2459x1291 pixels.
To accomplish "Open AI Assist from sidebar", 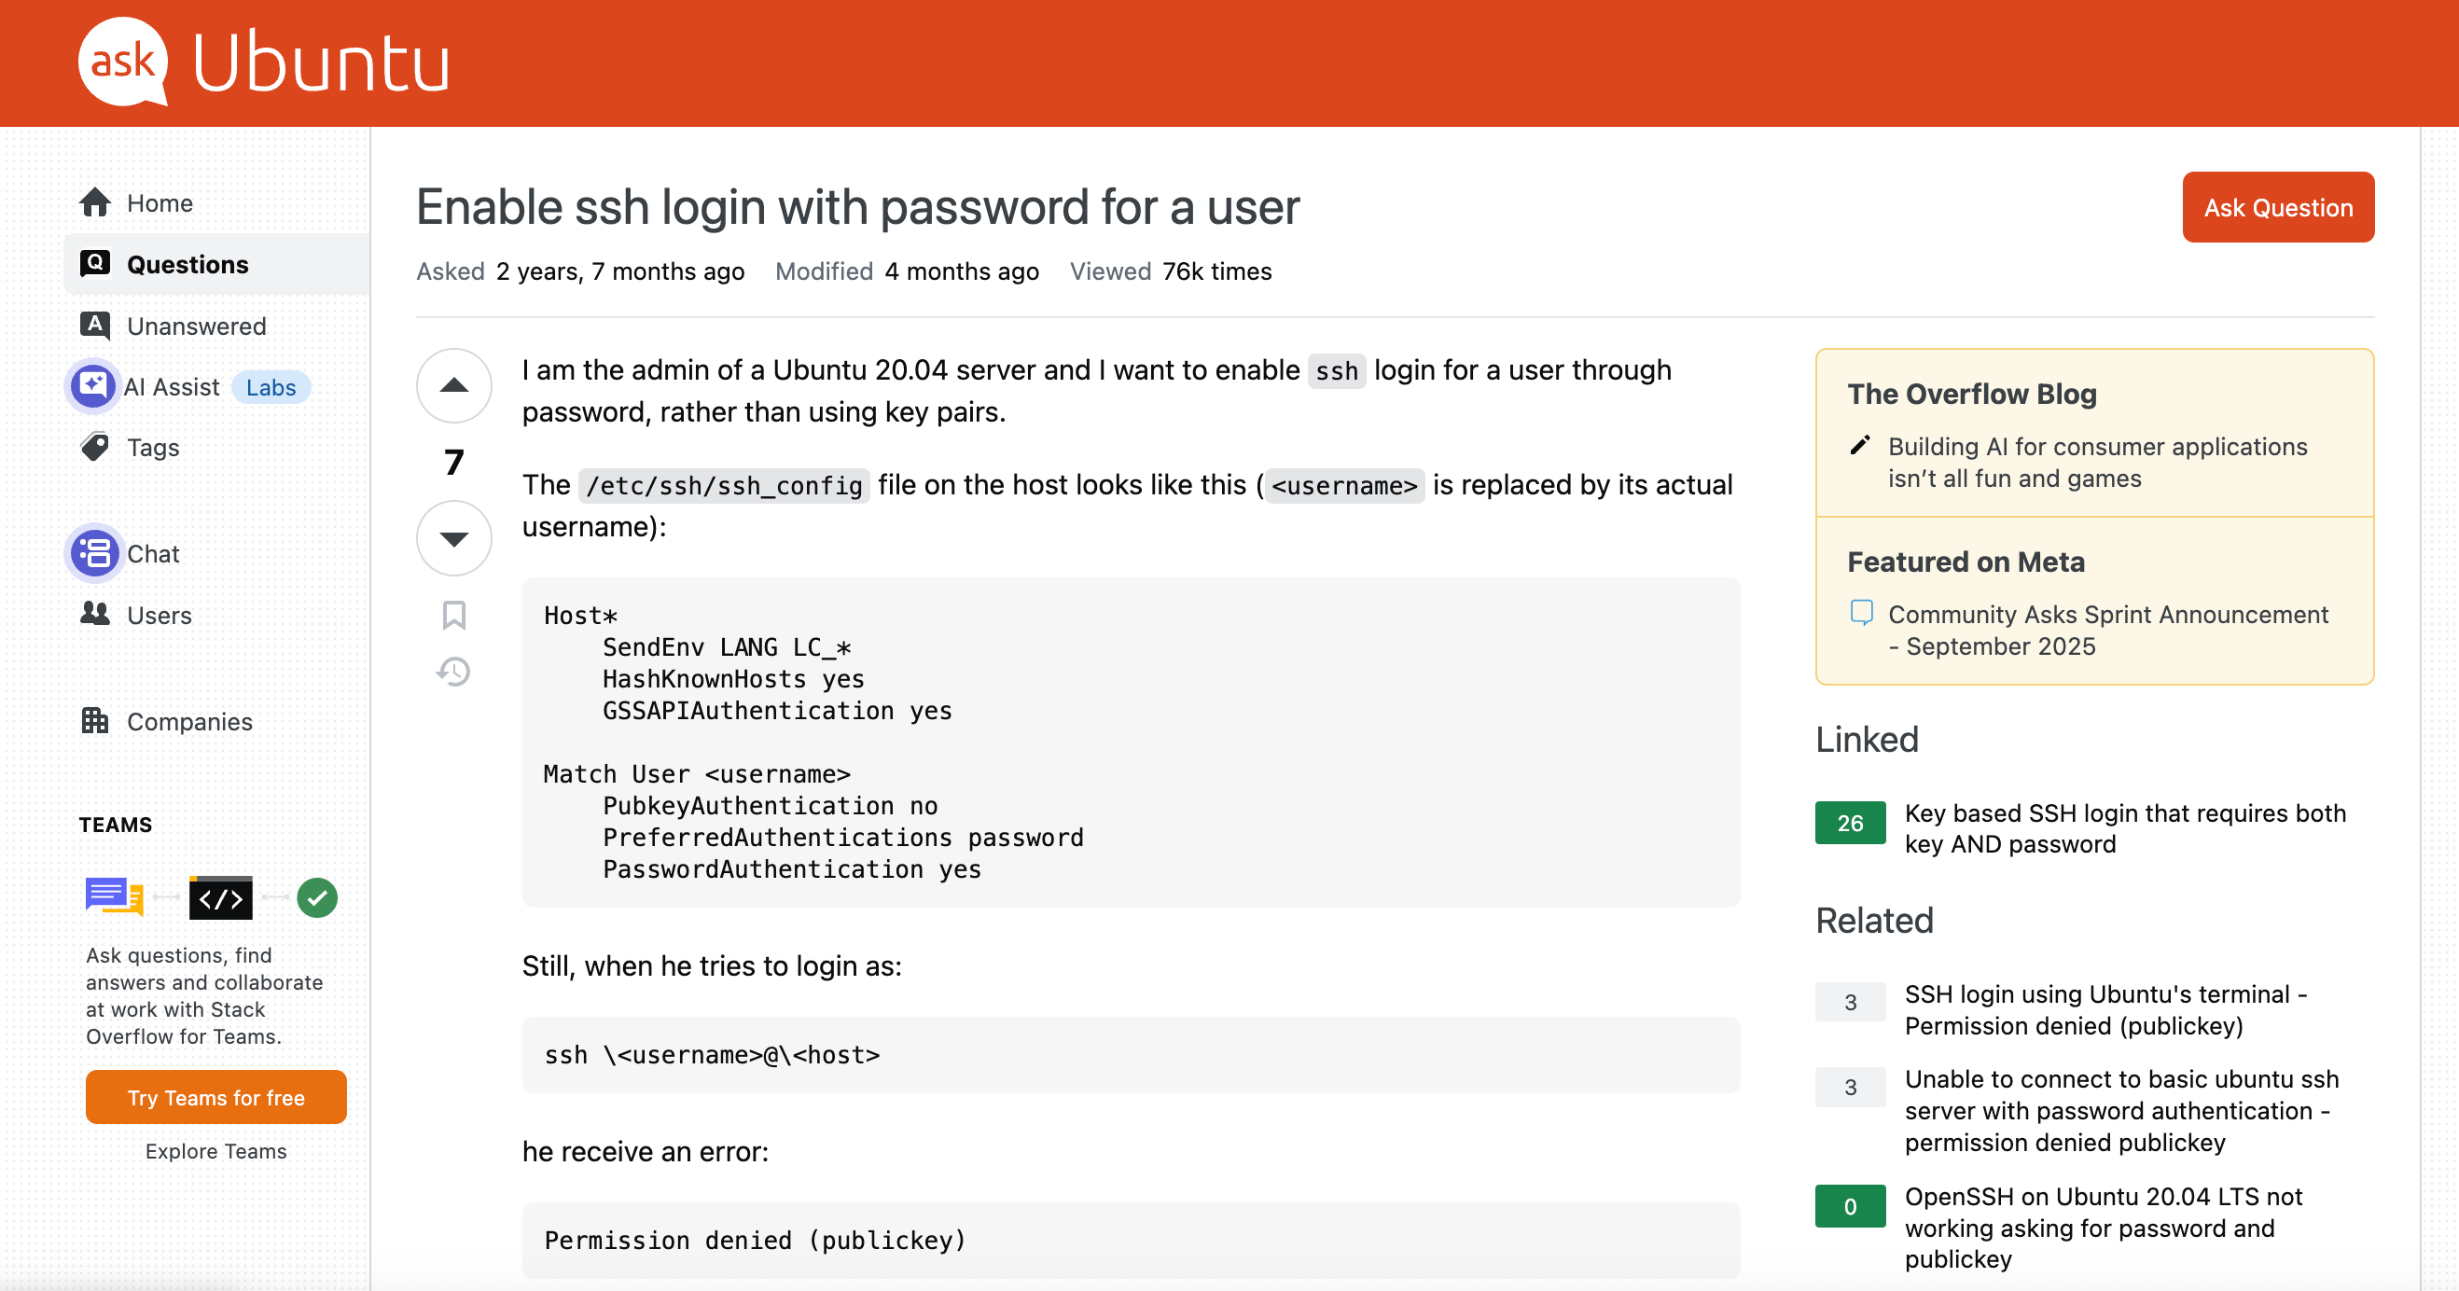I will point(172,387).
